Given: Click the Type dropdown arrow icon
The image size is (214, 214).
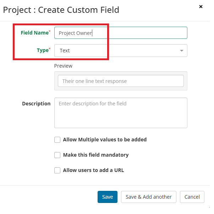Looking at the screenshot, I should coord(181,51).
